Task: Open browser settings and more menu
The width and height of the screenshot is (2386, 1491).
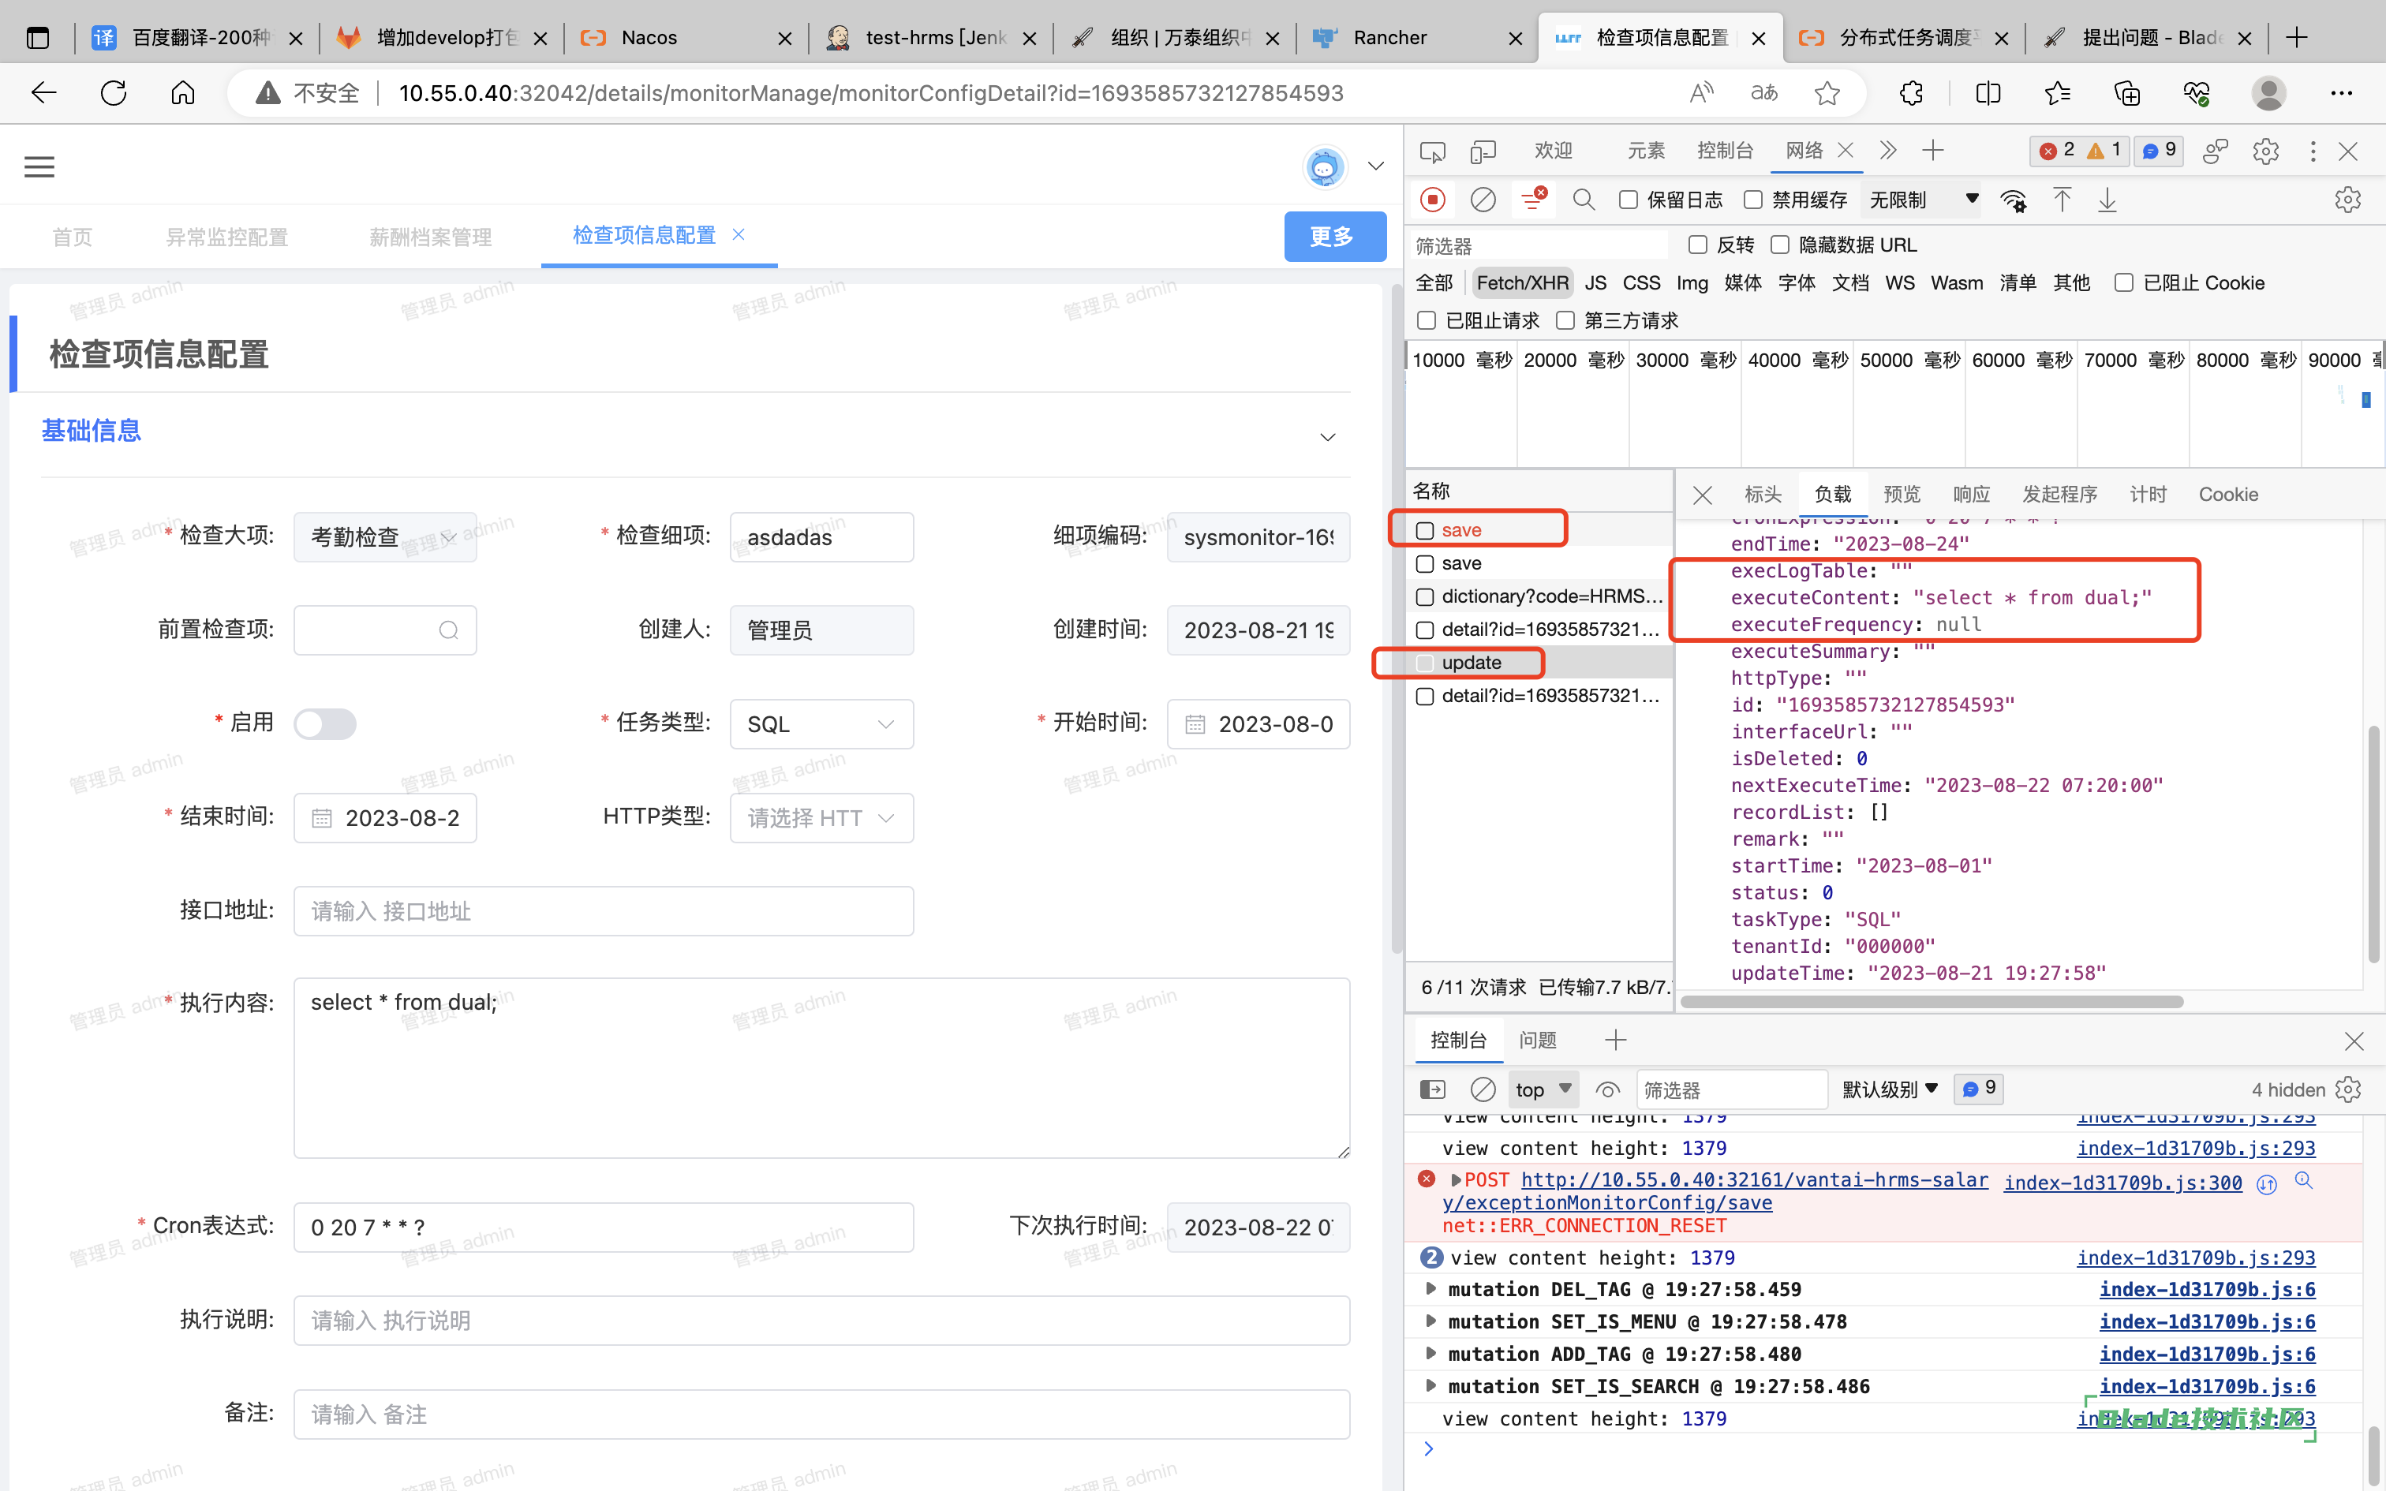Action: click(x=2342, y=93)
